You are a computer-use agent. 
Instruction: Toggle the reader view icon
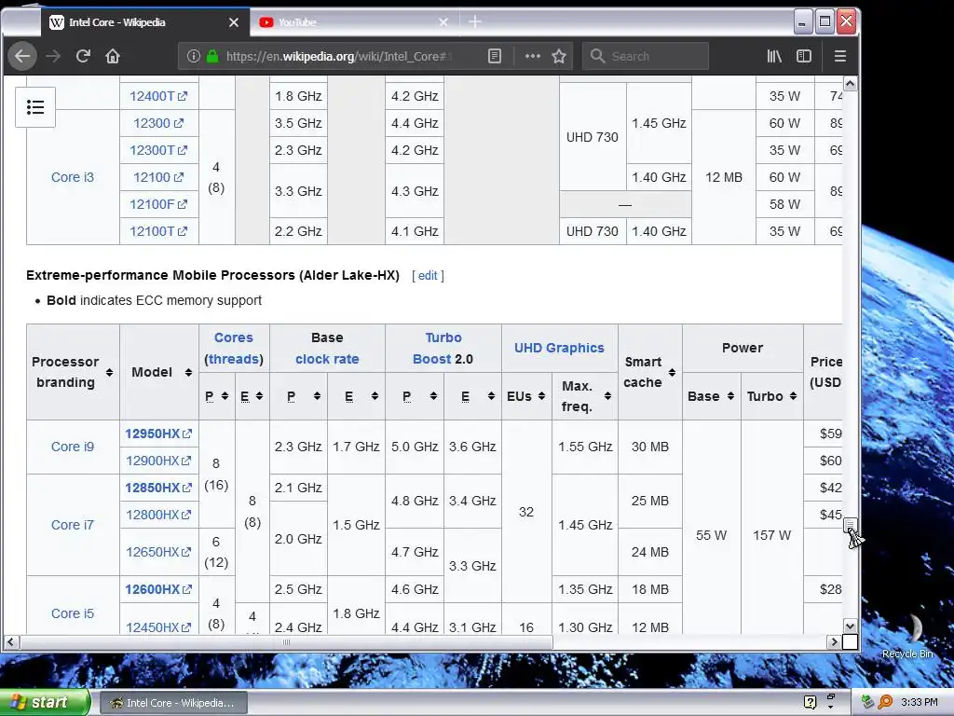coord(495,56)
